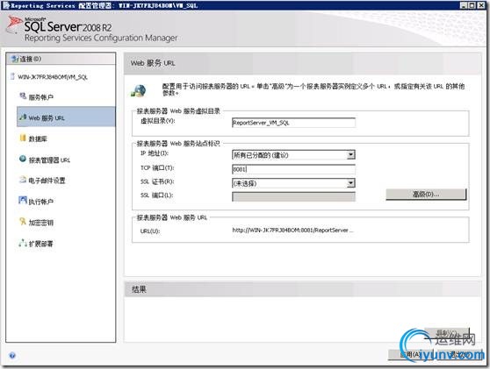Click the 虚拟目录(V) label
Image resolution: width=490 pixels, height=369 pixels.
(x=157, y=121)
